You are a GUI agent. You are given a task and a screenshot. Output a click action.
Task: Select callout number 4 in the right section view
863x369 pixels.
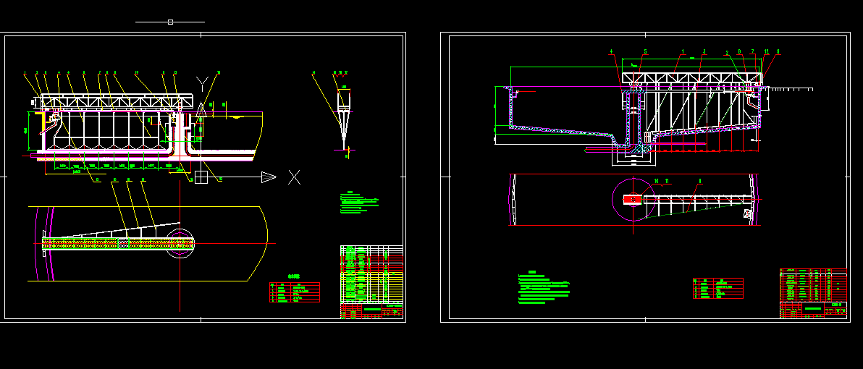(x=611, y=51)
